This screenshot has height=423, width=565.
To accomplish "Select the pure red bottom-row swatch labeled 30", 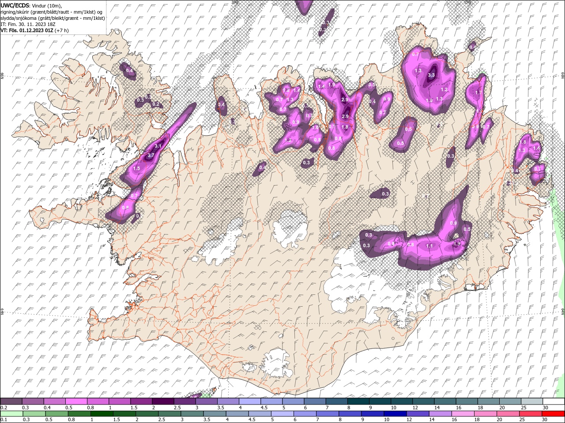I will 554,414.
